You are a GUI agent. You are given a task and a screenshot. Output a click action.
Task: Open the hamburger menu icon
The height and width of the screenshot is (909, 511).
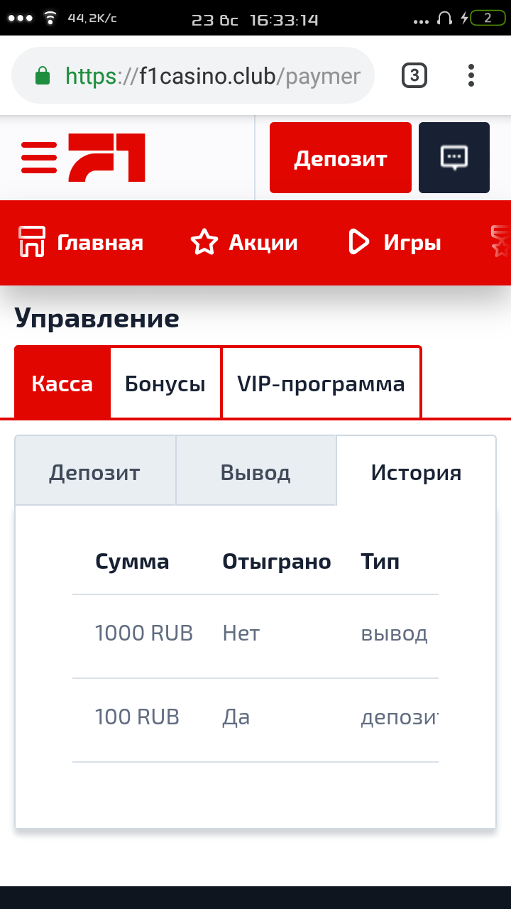(x=39, y=158)
